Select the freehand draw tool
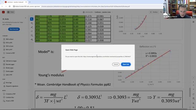The image size is (196, 110). click(32, 31)
